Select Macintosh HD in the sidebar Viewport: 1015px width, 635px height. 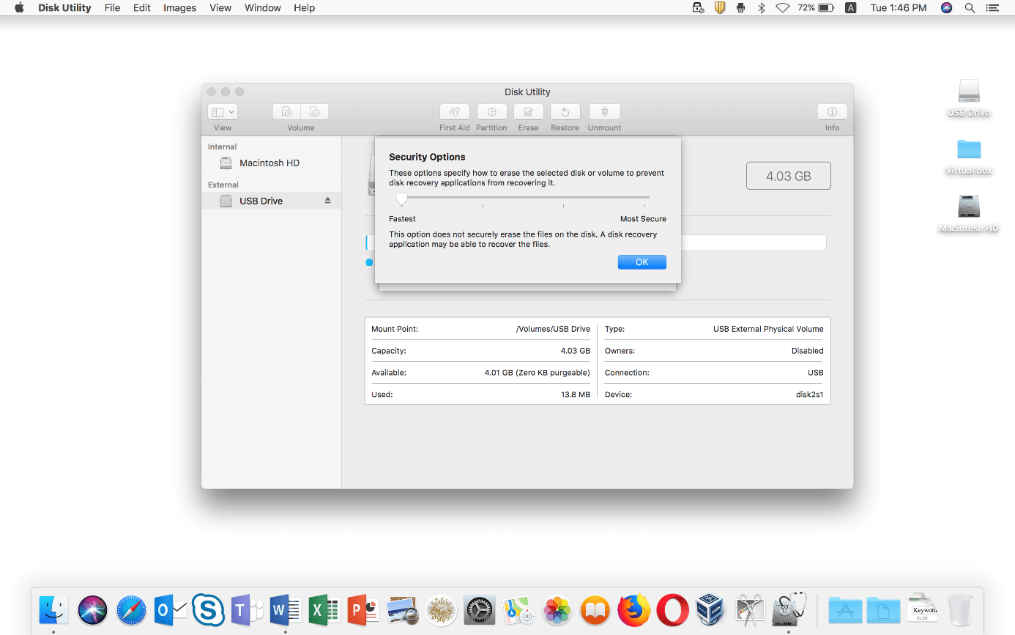pos(270,163)
